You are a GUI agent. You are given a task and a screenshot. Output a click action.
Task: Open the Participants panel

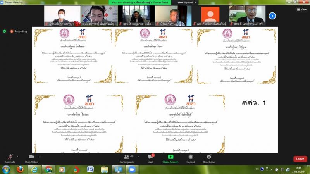click(x=127, y=159)
